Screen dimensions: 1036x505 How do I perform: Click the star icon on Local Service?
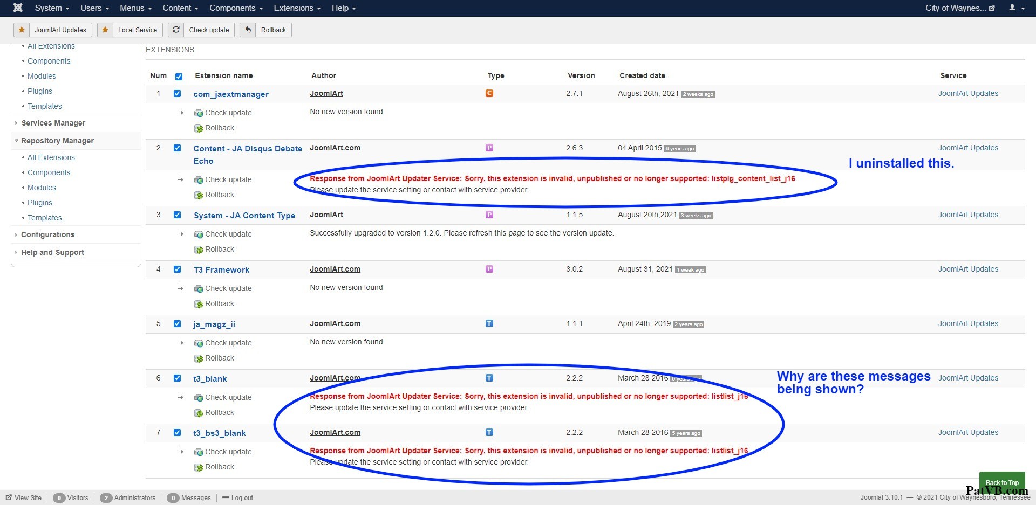point(105,30)
